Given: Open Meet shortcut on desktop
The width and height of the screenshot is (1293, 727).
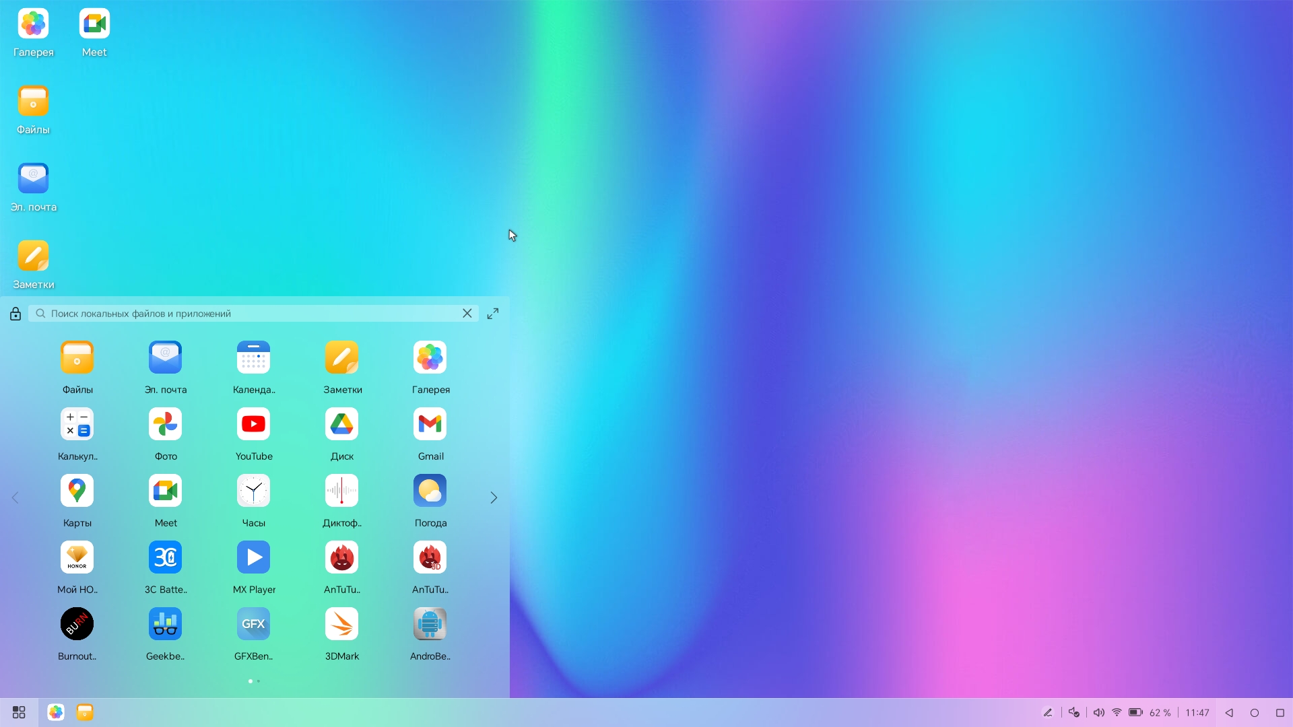Looking at the screenshot, I should tap(94, 24).
